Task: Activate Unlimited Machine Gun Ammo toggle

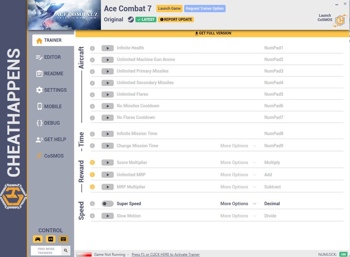Action: pos(108,60)
